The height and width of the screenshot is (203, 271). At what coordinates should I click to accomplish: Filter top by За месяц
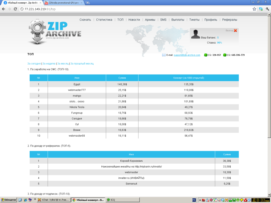click(63, 63)
